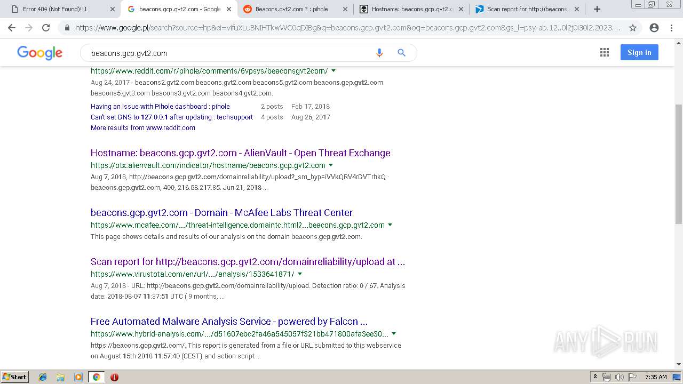Open Can't set DNS to 127.0.0.1 link
Screen dimensions: 683x384
point(172,117)
